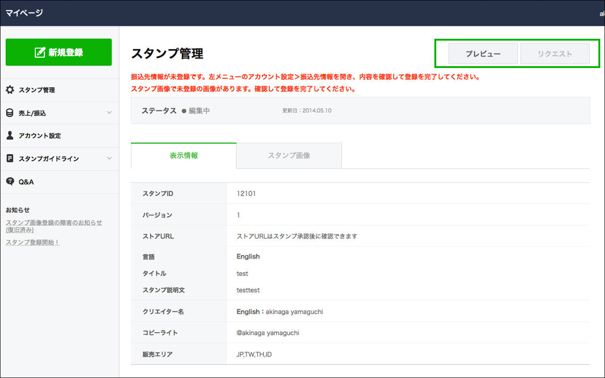
Task: Switch to the スタンプ画像 tab
Action: [x=289, y=155]
